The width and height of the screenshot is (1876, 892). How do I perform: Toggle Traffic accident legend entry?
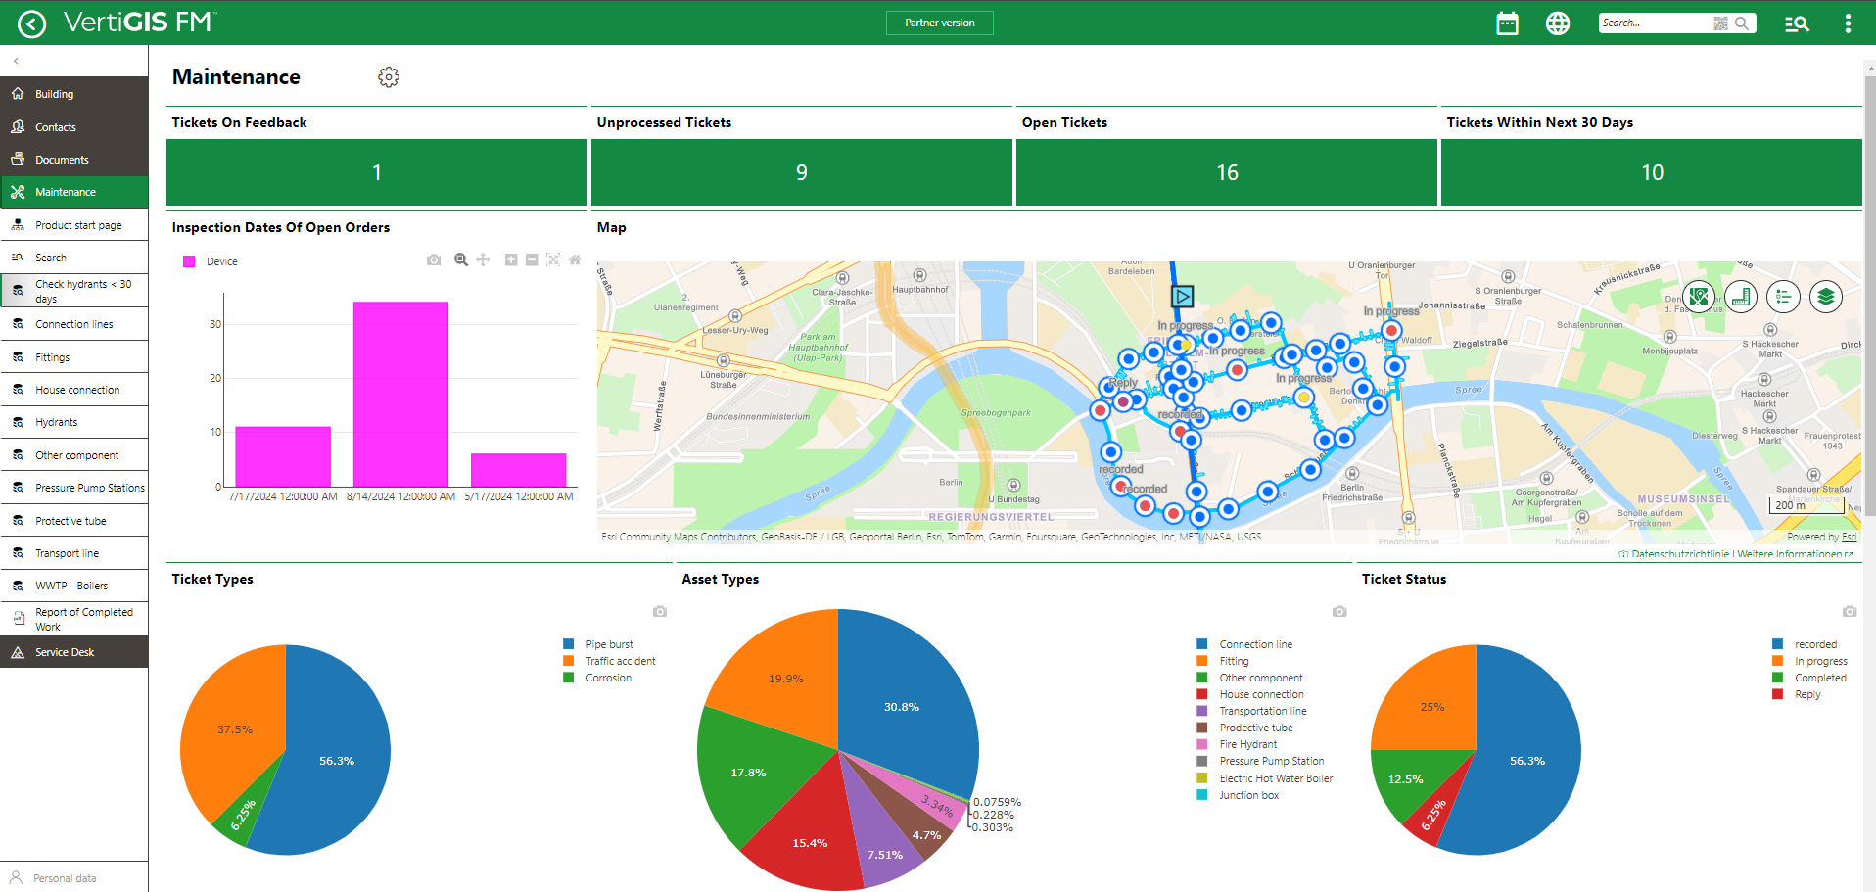click(609, 661)
